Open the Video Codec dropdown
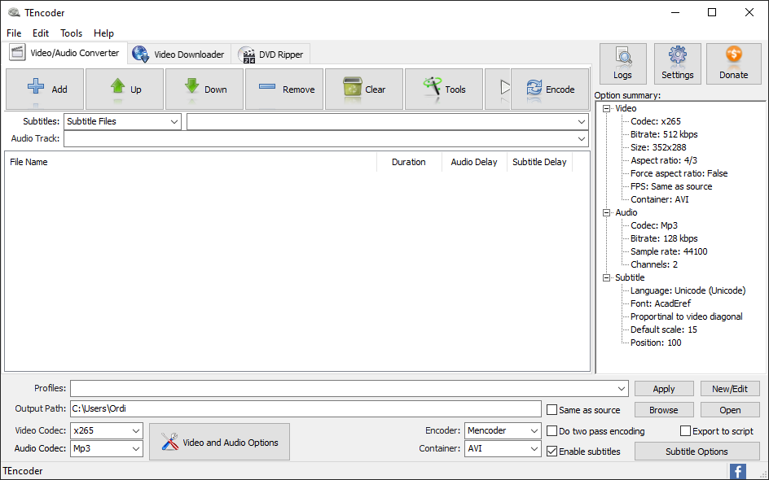This screenshot has height=480, width=769. [107, 430]
